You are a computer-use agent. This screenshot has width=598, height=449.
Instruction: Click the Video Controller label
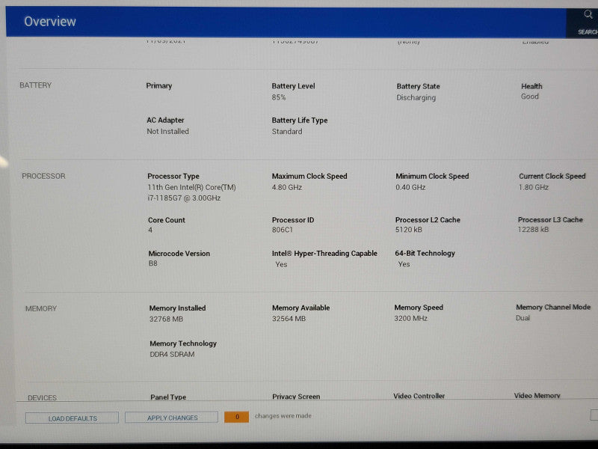(419, 396)
